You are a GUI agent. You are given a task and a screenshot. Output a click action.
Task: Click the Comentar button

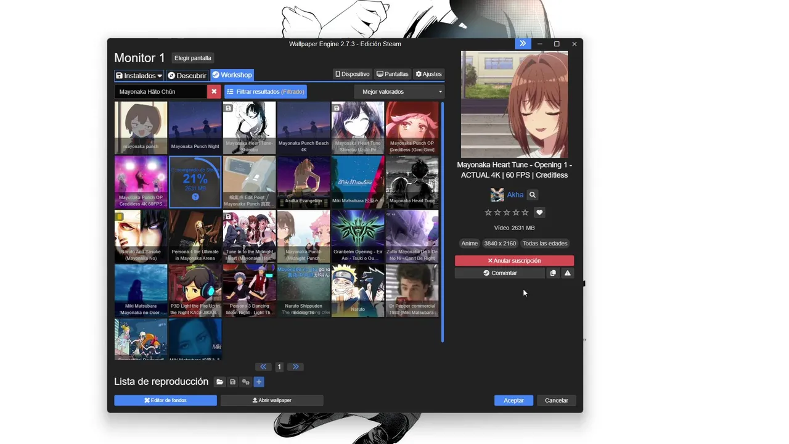click(500, 273)
